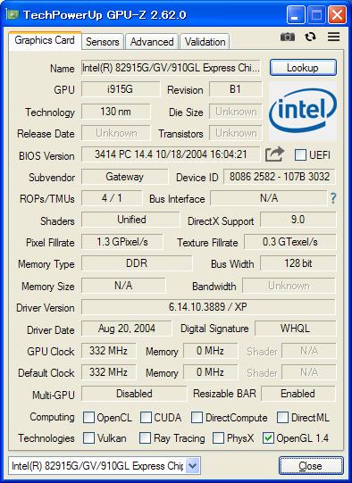Image resolution: width=352 pixels, height=483 pixels.
Task: Click the Transistors field showing Unknown
Action: pos(236,133)
